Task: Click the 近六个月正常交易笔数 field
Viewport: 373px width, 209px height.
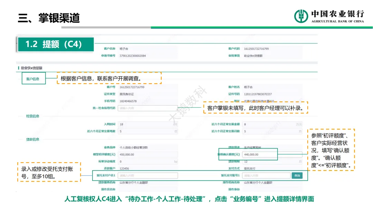Action: point(147,131)
